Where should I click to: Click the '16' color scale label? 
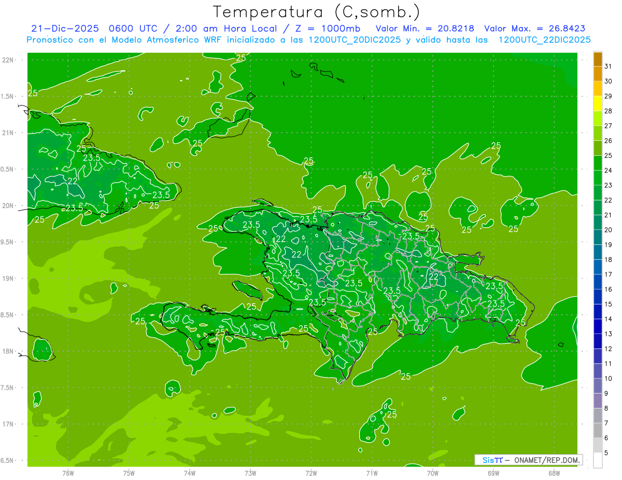(609, 289)
